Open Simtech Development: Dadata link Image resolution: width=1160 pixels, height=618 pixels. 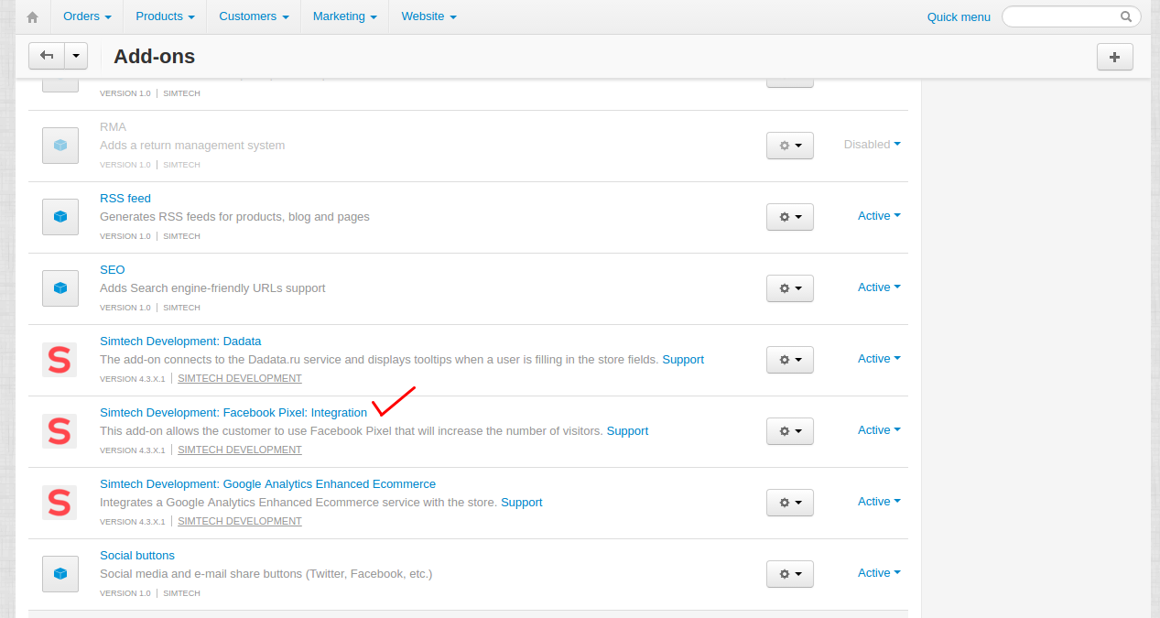(180, 342)
